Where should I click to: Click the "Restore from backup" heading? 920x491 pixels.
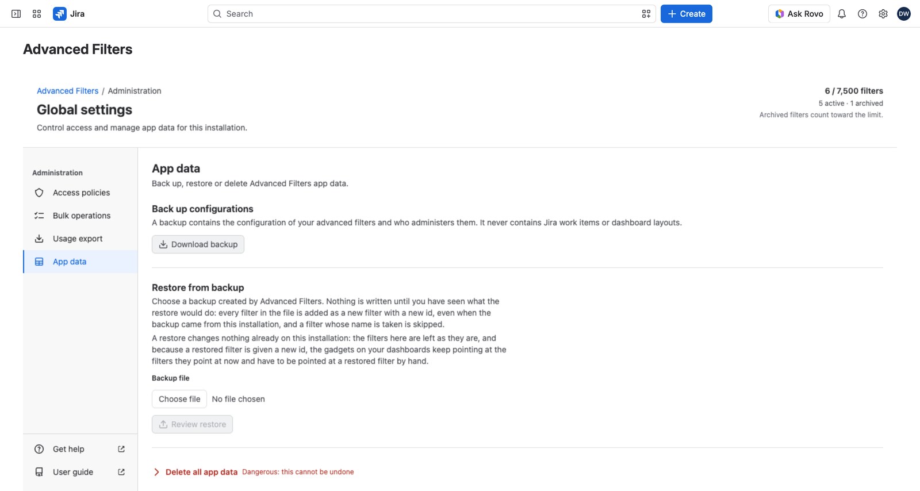click(198, 287)
